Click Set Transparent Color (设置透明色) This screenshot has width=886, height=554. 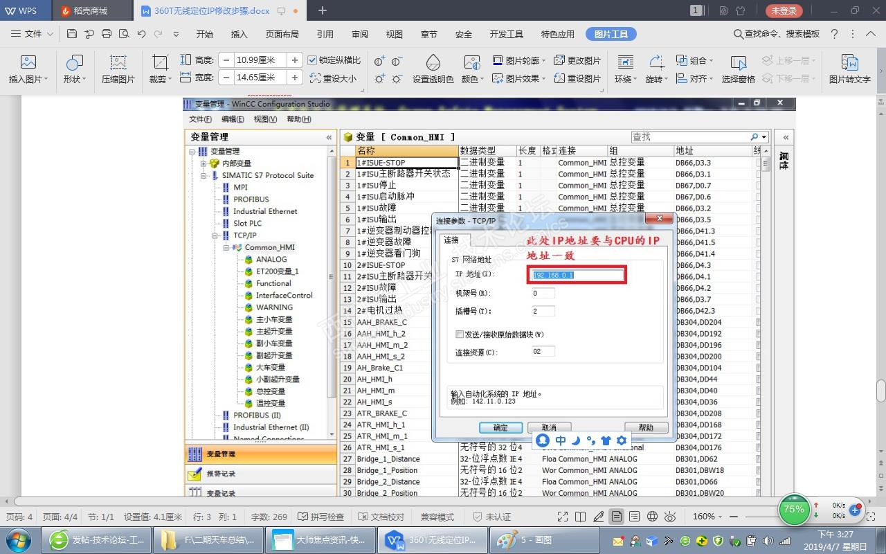pyautogui.click(x=433, y=69)
